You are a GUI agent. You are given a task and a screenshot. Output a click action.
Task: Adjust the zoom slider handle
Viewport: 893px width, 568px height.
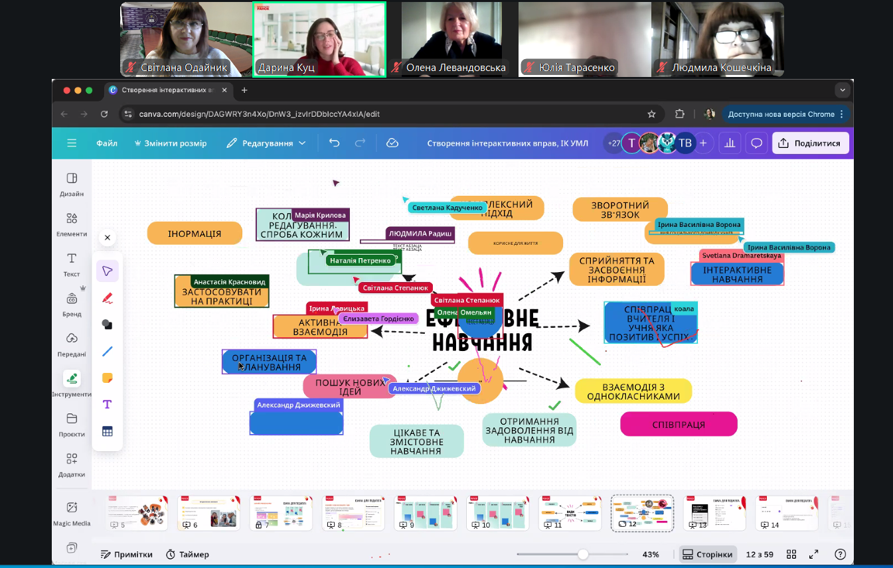[583, 554]
